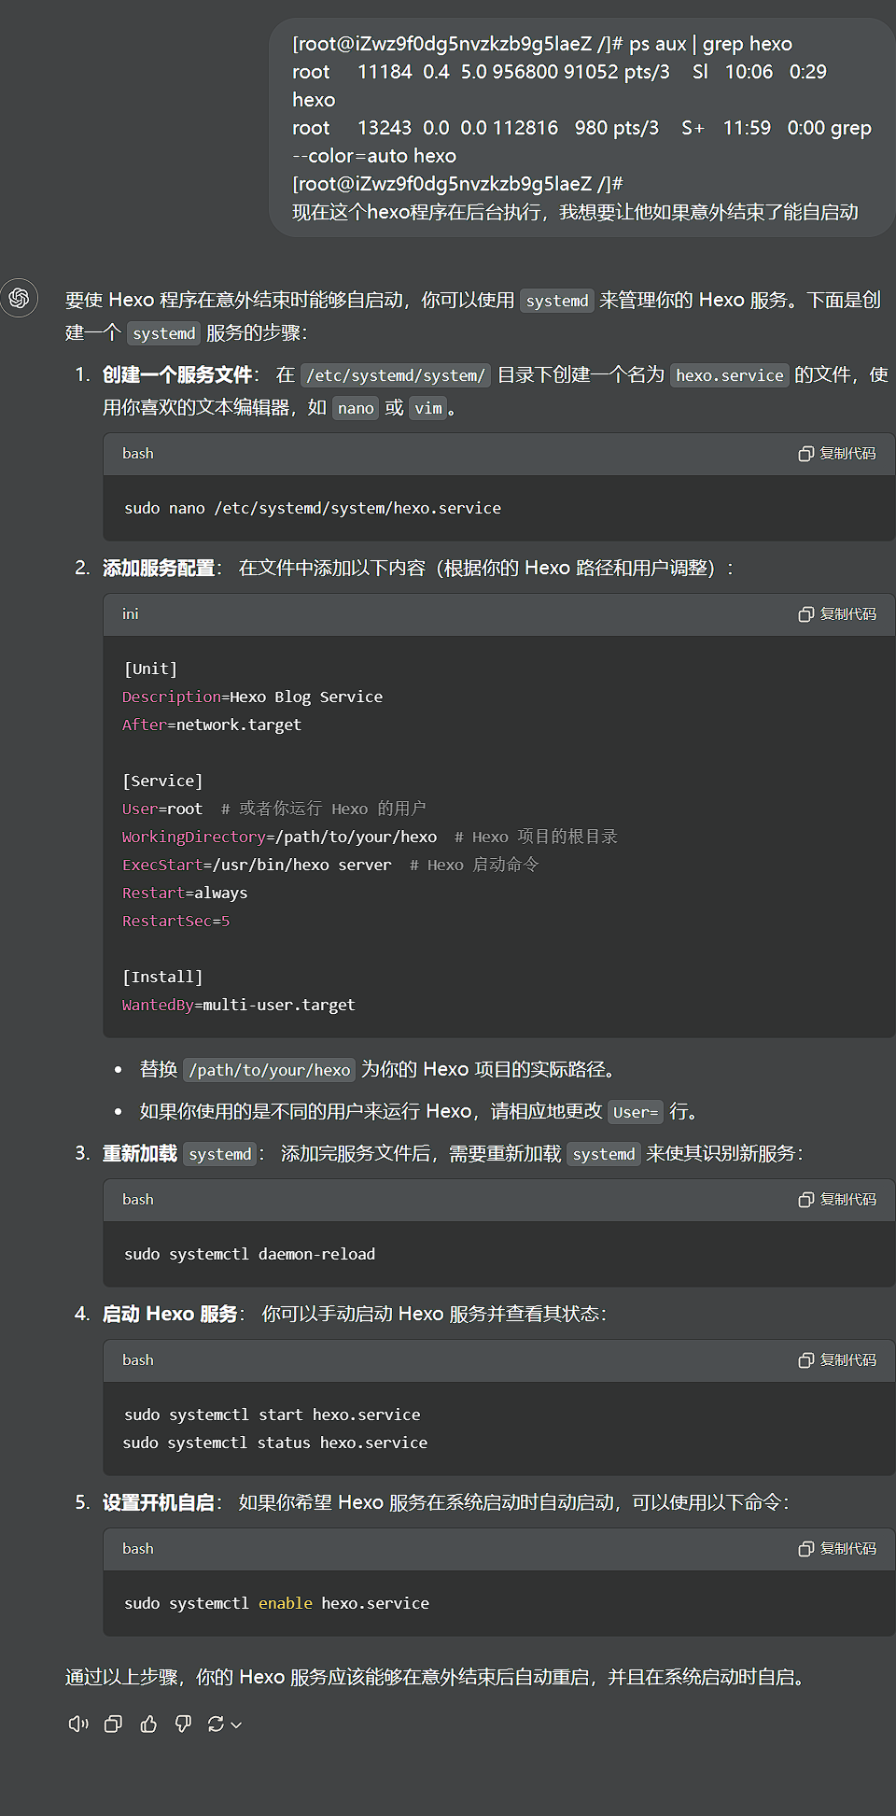Click the 'sudo nano /etc/systemd/system/hexo.service' code line
This screenshot has width=896, height=1816.
coord(313,508)
